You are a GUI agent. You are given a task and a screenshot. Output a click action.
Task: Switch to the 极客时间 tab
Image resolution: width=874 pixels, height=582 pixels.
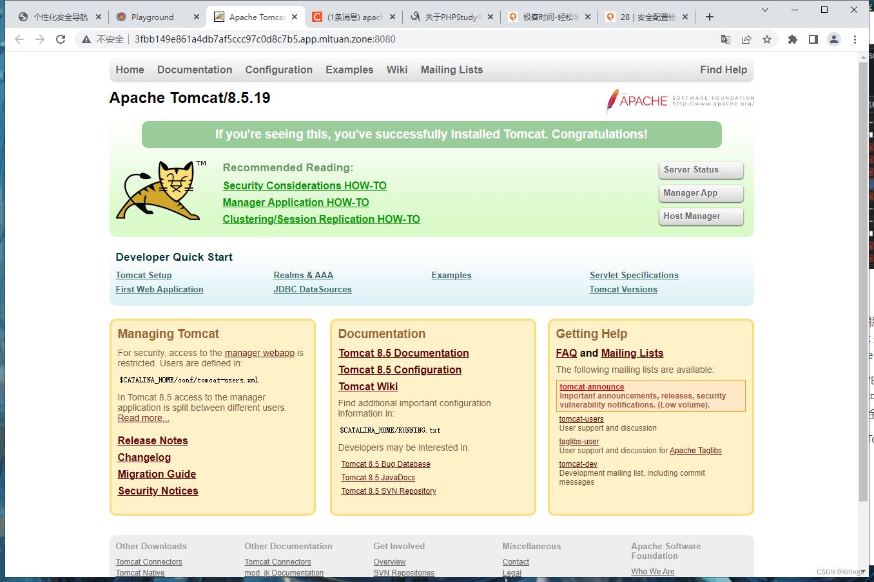[x=549, y=17]
